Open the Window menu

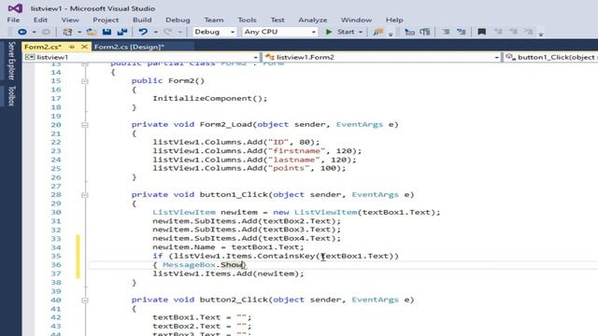[356, 20]
